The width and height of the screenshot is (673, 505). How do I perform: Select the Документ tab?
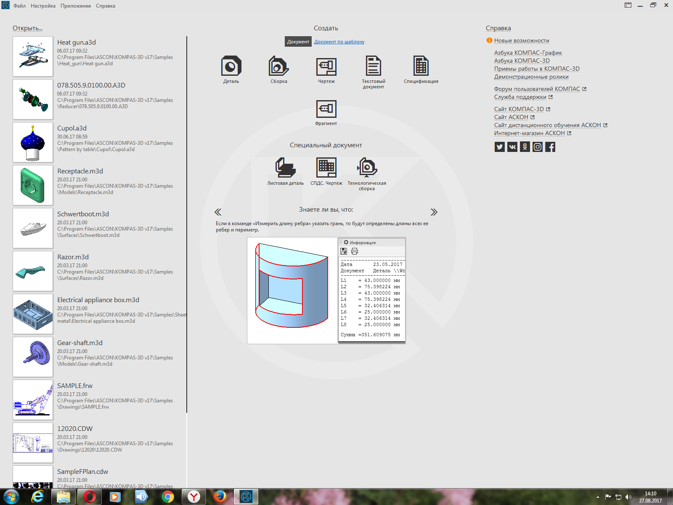click(298, 42)
